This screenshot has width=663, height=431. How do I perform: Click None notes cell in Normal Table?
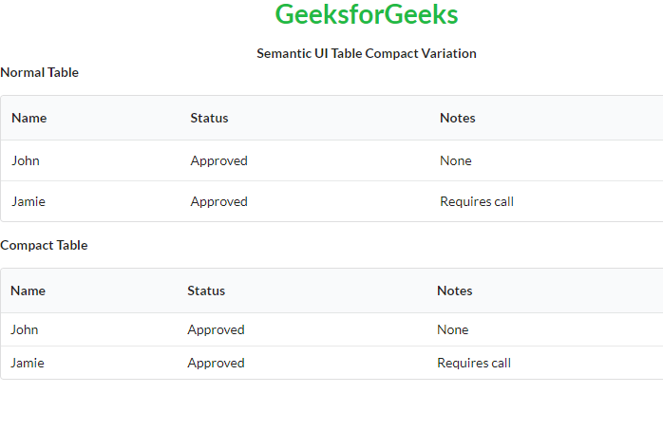point(455,160)
